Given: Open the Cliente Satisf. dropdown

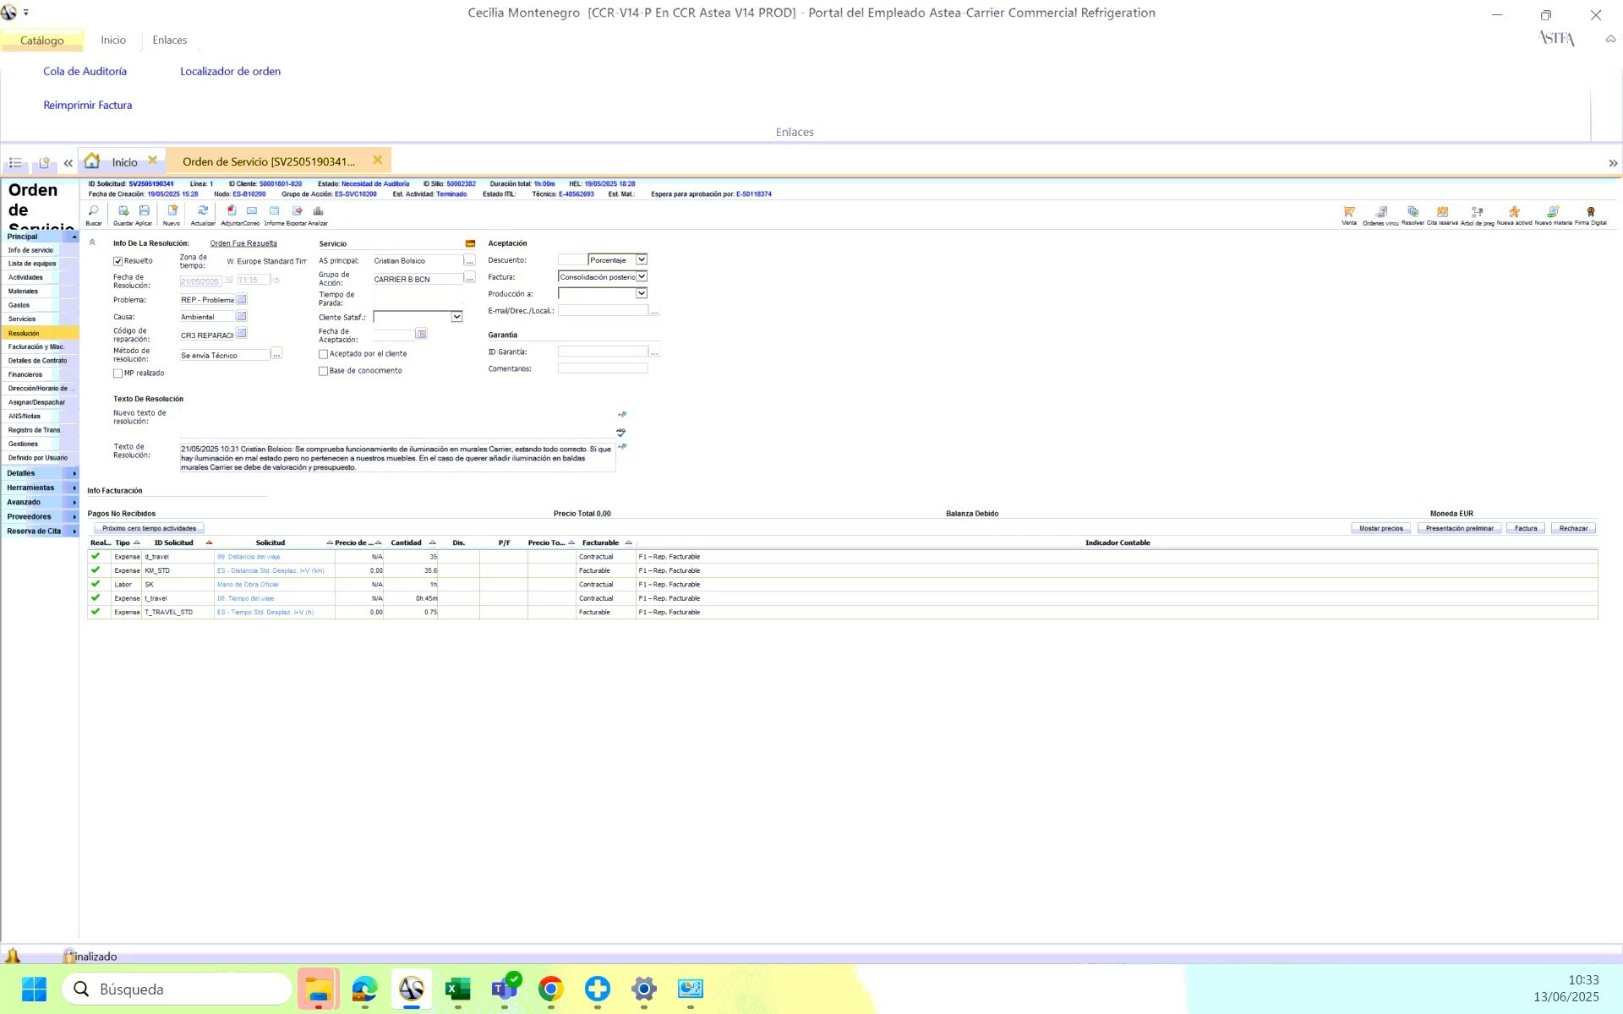Looking at the screenshot, I should point(456,317).
